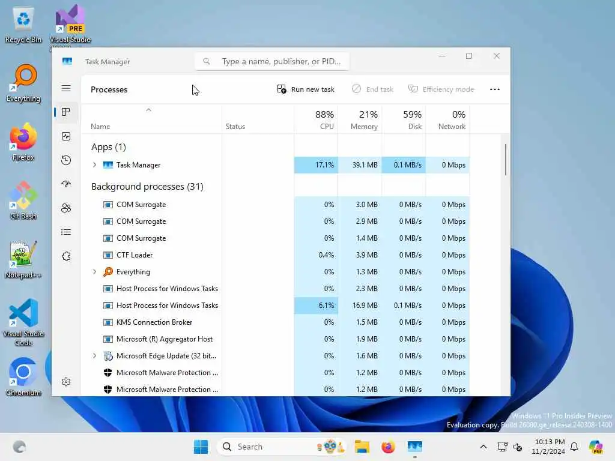This screenshot has height=461, width=615.
Task: Open Task Manager Settings gear icon
Action: [x=66, y=382]
